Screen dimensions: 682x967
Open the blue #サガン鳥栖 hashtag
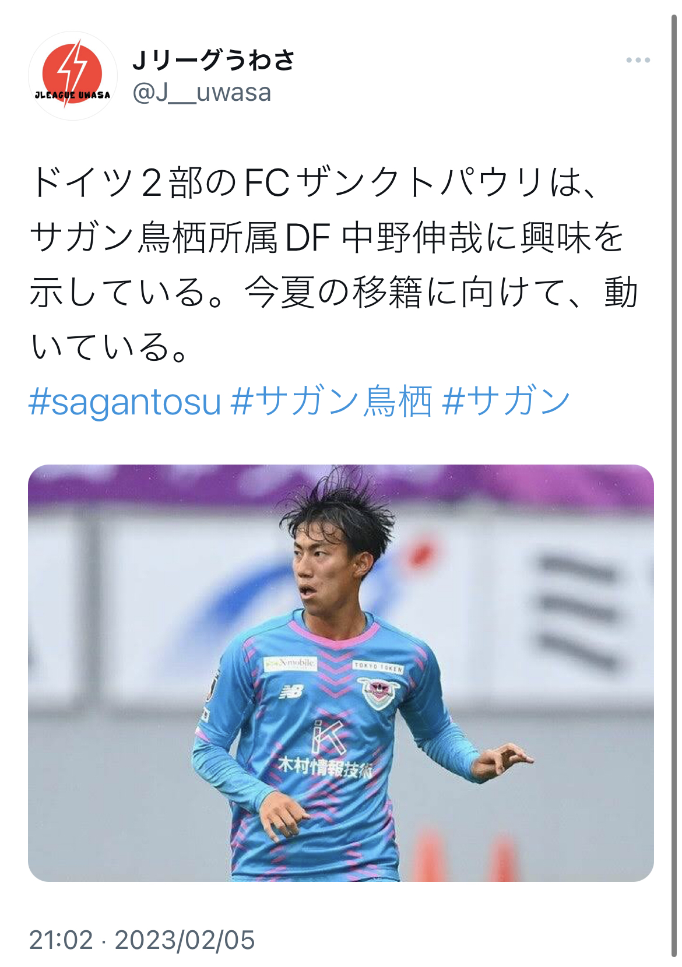click(x=332, y=402)
